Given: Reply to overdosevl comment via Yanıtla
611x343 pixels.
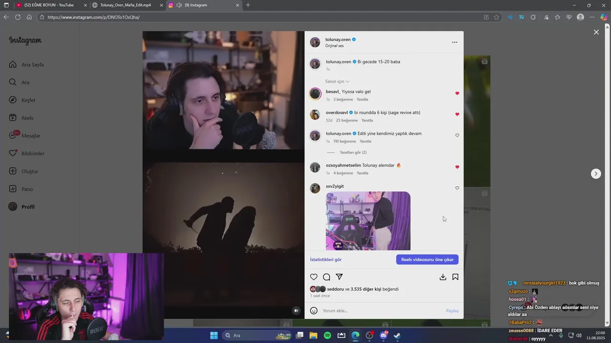Looking at the screenshot, I should pos(367,121).
